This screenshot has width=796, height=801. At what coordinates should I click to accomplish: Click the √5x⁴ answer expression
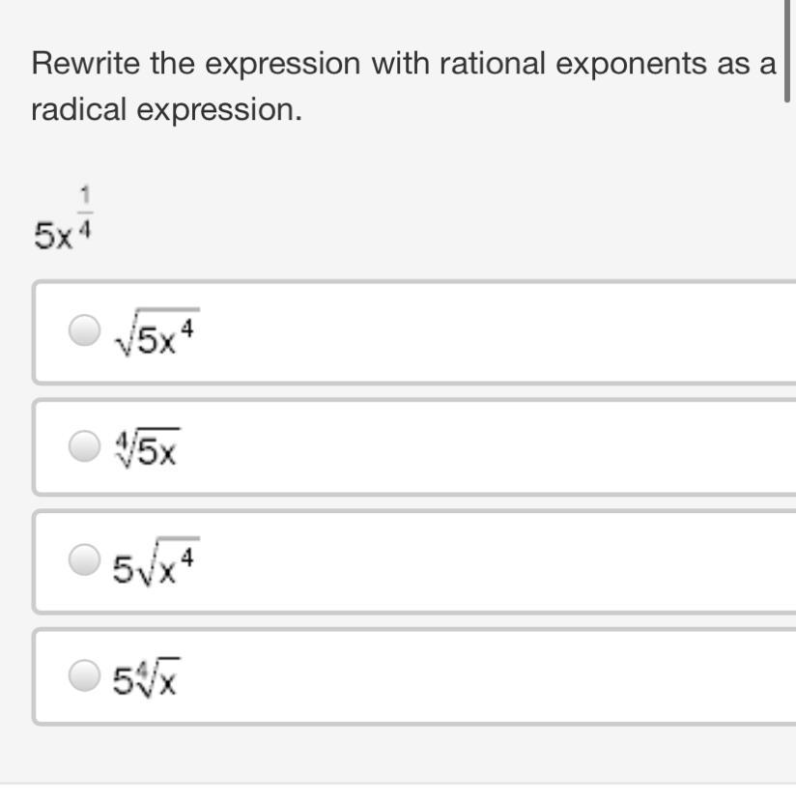[155, 336]
